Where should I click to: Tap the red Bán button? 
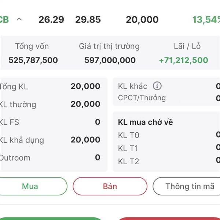pyautogui.click(x=110, y=186)
